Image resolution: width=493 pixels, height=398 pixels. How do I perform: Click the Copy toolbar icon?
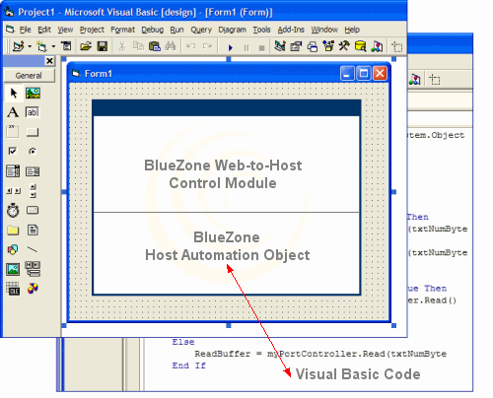(x=138, y=46)
